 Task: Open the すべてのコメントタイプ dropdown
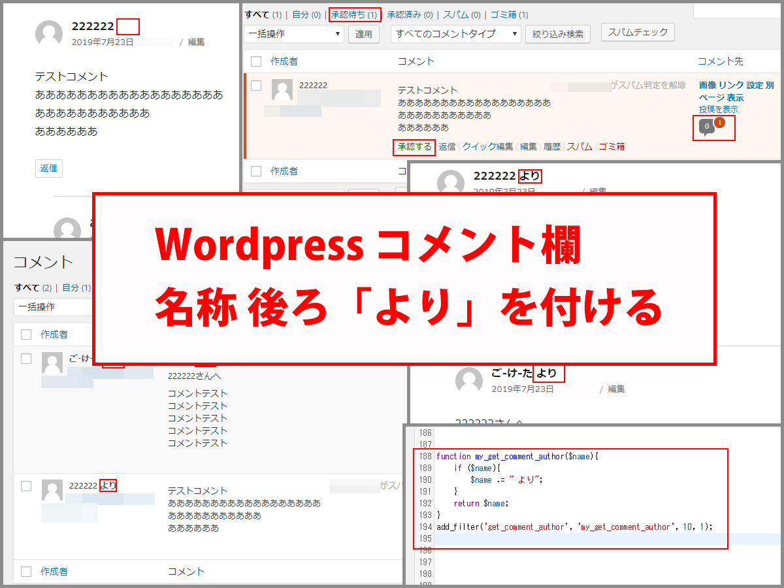[457, 34]
